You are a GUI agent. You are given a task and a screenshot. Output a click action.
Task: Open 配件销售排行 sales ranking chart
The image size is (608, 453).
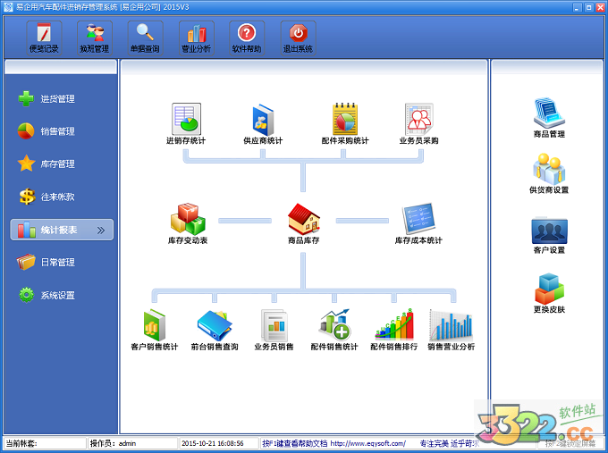pyautogui.click(x=394, y=330)
